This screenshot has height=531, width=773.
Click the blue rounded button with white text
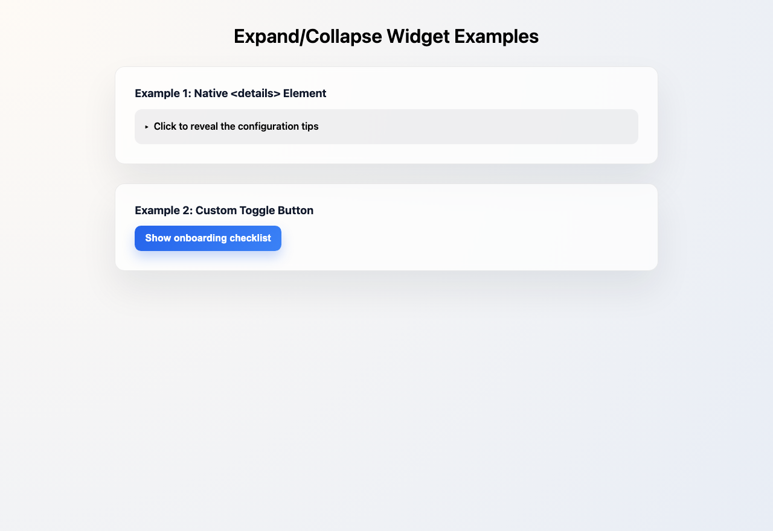pos(208,238)
